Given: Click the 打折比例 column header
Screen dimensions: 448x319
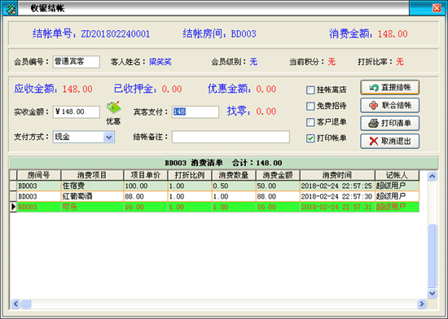Looking at the screenshot, I should coord(190,175).
